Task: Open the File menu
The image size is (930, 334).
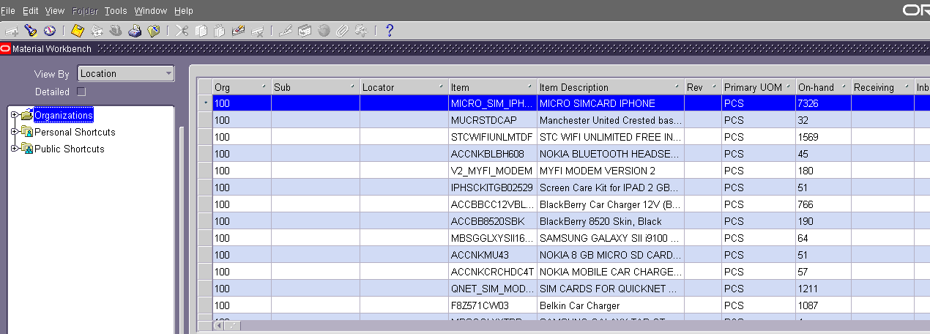Action: [8, 11]
